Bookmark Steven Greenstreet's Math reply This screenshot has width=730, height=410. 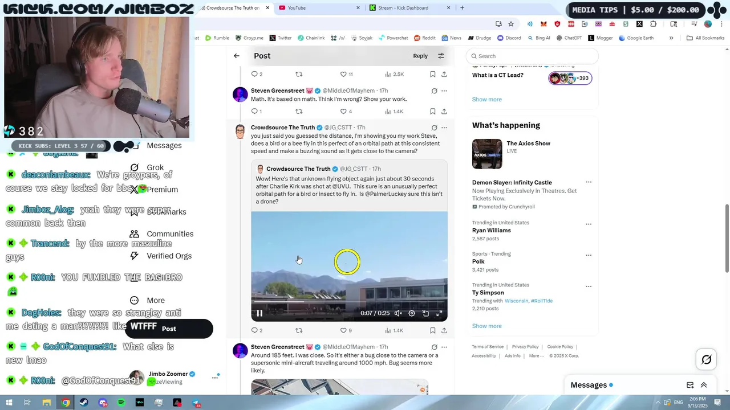(x=433, y=112)
